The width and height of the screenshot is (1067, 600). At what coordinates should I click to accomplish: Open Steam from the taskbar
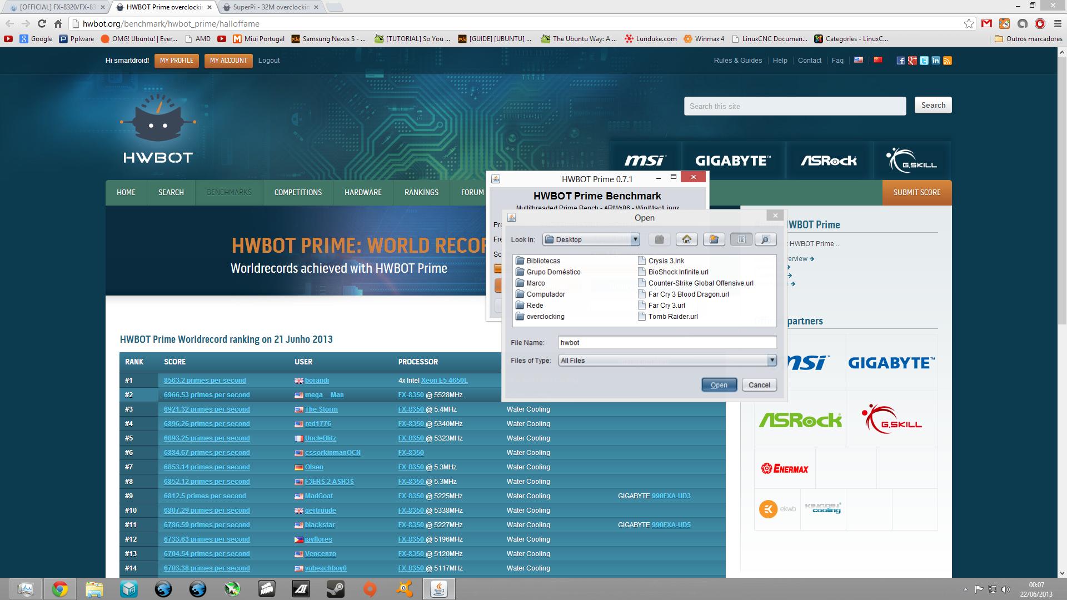(336, 589)
